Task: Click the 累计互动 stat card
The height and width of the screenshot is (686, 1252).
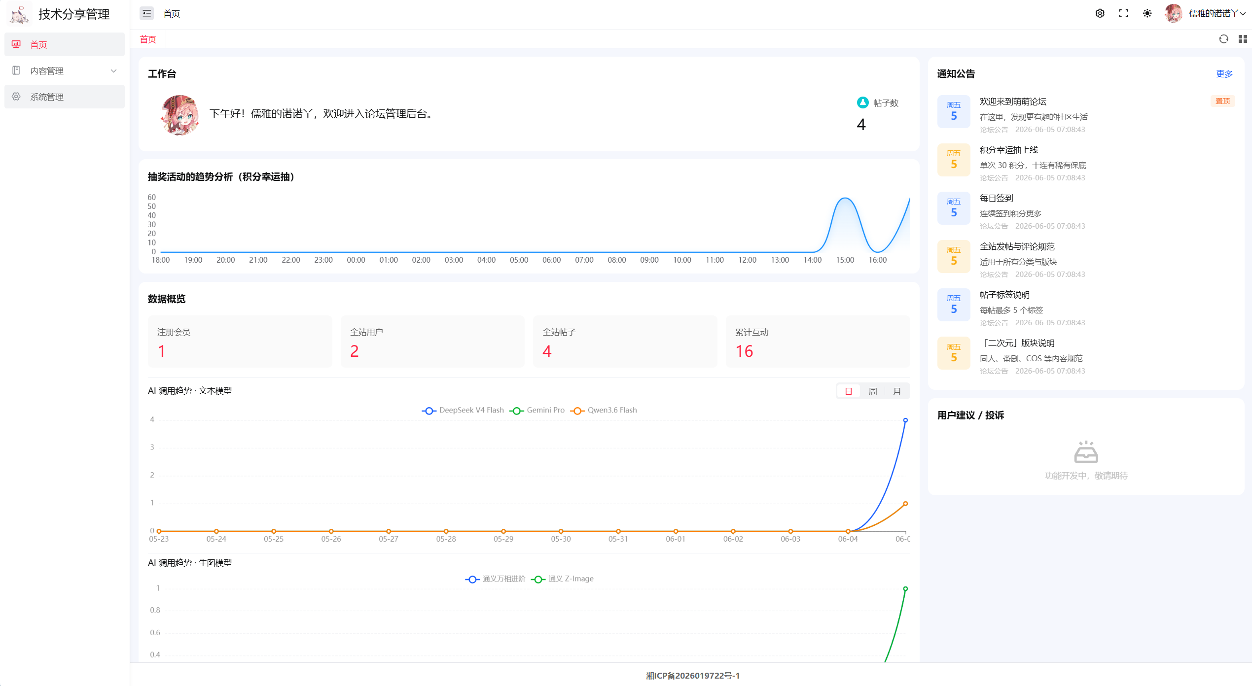Action: pyautogui.click(x=818, y=342)
